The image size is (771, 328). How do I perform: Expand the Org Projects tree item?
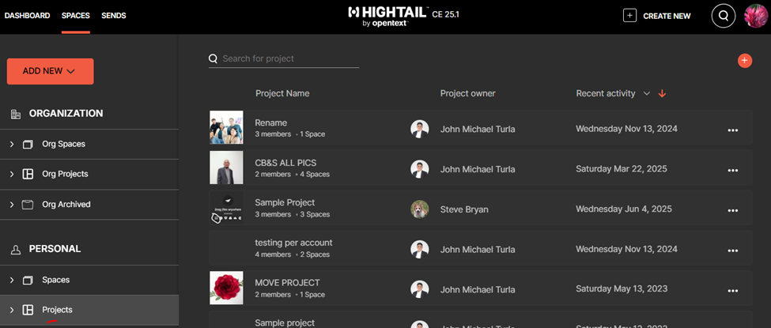[x=12, y=175]
